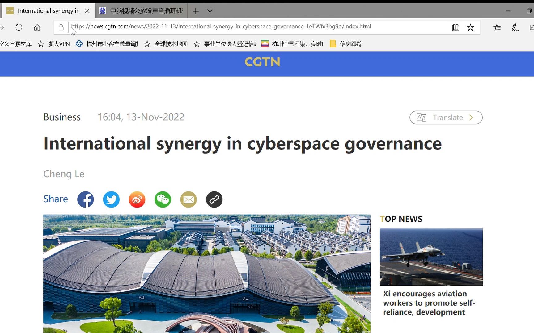Image resolution: width=534 pixels, height=333 pixels.
Task: Open 全球技术地图 bookmark
Action: (x=166, y=44)
